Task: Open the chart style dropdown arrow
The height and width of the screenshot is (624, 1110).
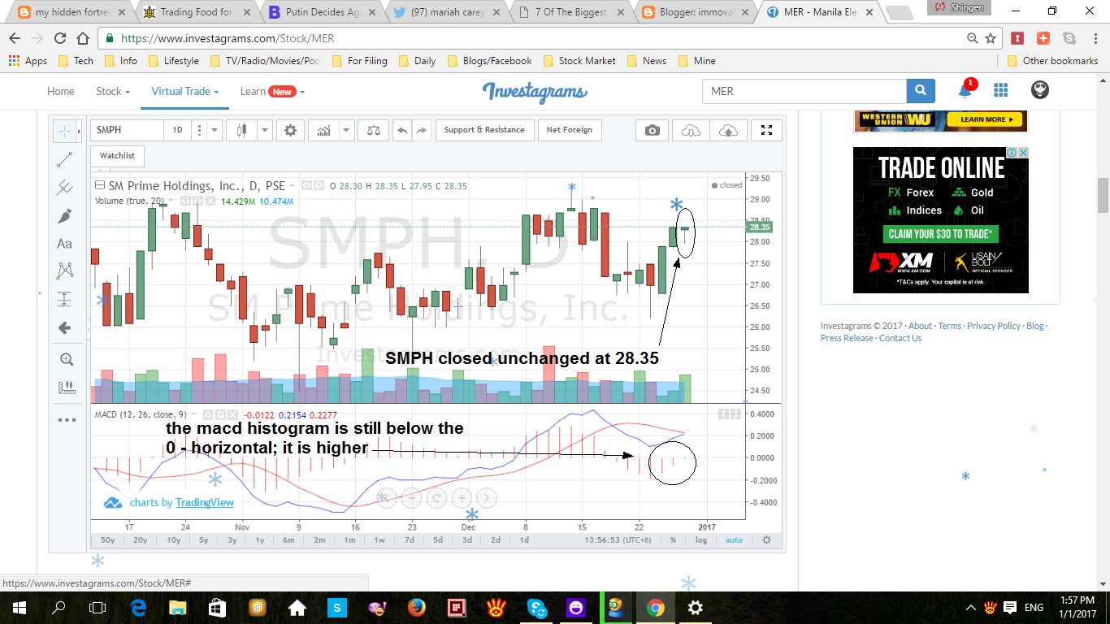Action: click(x=264, y=130)
